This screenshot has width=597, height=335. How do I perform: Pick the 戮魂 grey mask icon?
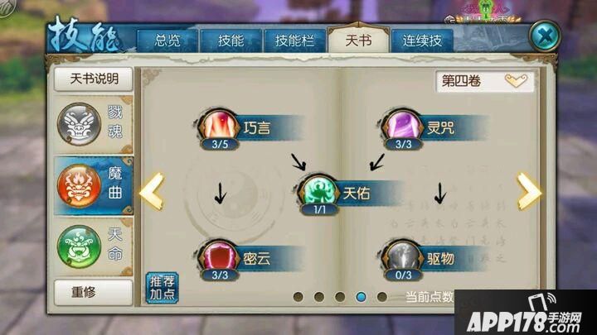[x=80, y=124]
